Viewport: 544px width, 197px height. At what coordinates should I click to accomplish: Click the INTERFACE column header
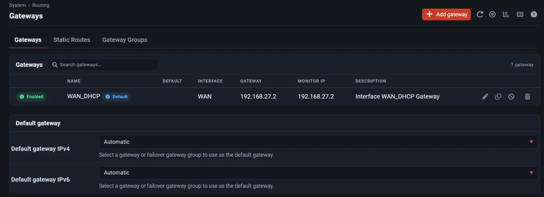[210, 81]
